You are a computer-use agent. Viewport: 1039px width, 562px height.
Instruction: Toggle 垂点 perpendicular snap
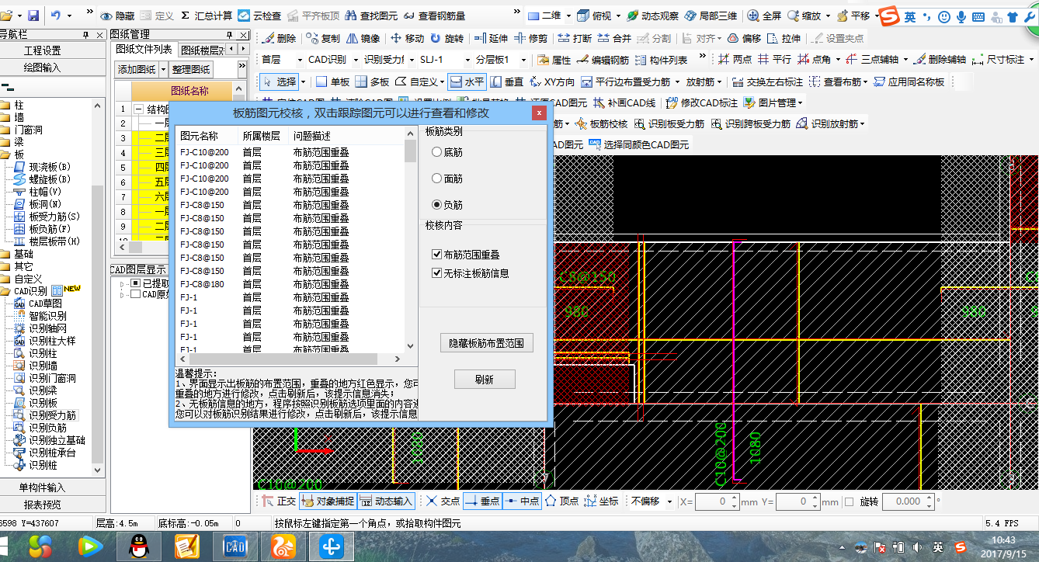click(x=482, y=501)
